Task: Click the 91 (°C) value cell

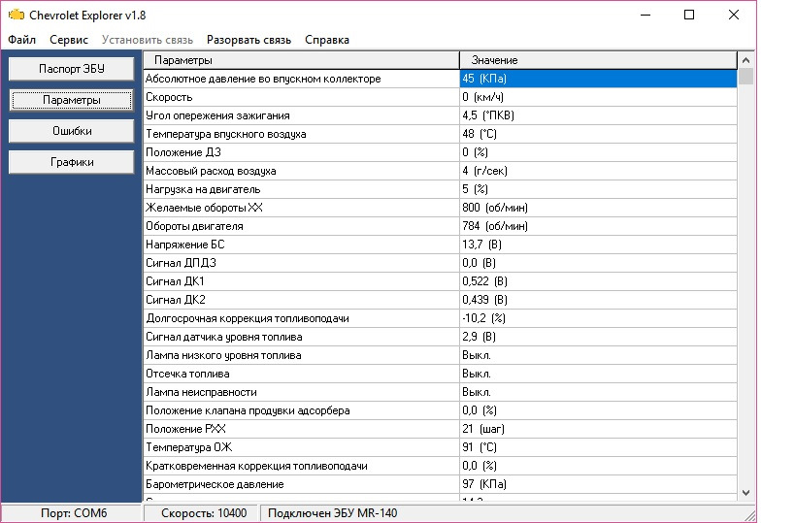Action: pyautogui.click(x=598, y=447)
